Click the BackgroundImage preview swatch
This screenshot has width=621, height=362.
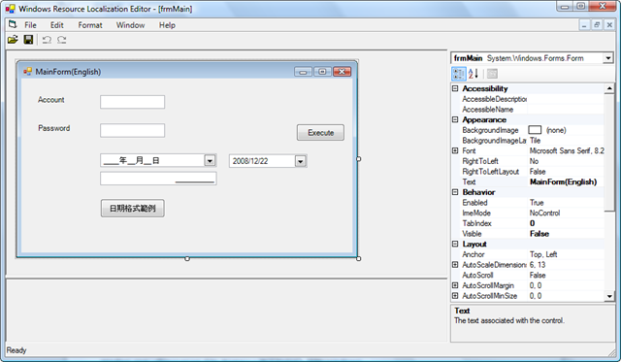pyautogui.click(x=535, y=130)
